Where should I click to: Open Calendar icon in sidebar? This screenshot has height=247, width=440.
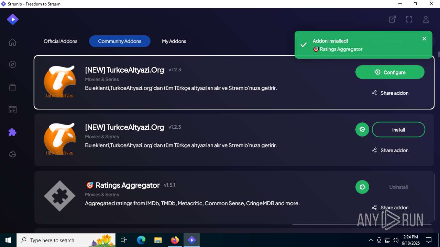click(12, 110)
